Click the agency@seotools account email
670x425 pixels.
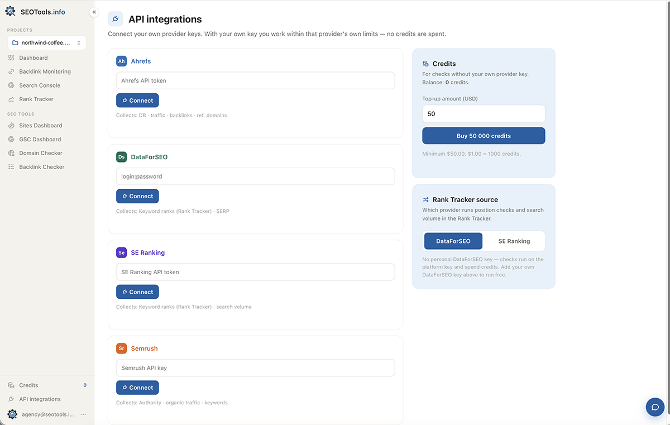47,414
